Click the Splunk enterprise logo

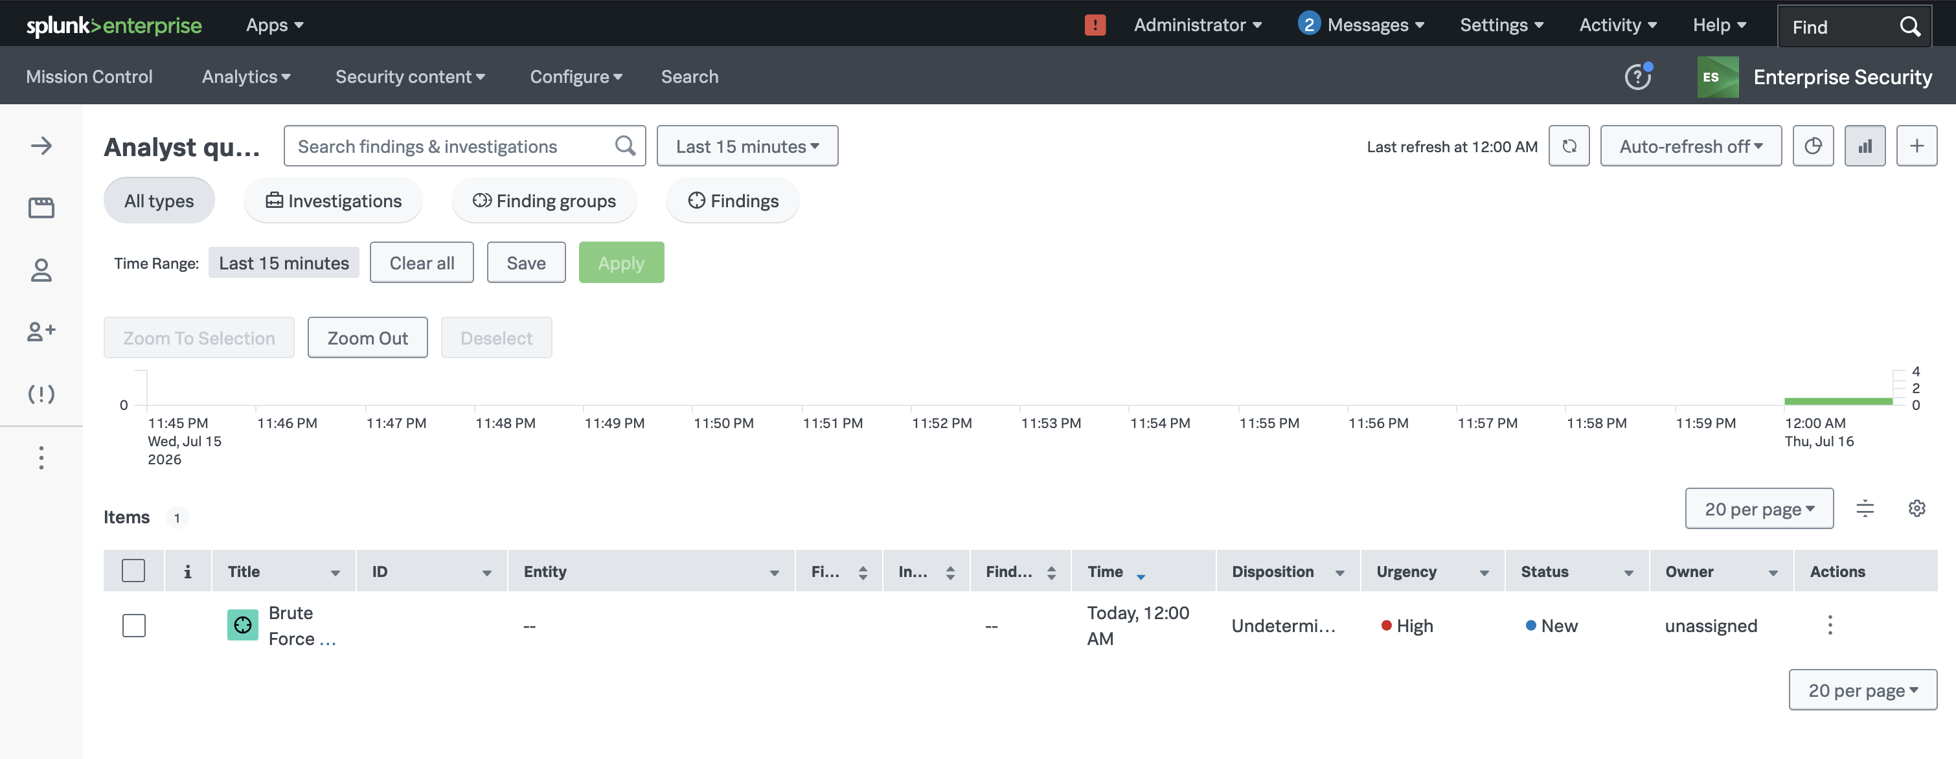114,25
